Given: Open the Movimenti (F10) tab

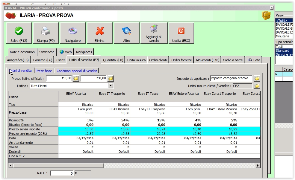Looking at the screenshot, I should 208,60.
